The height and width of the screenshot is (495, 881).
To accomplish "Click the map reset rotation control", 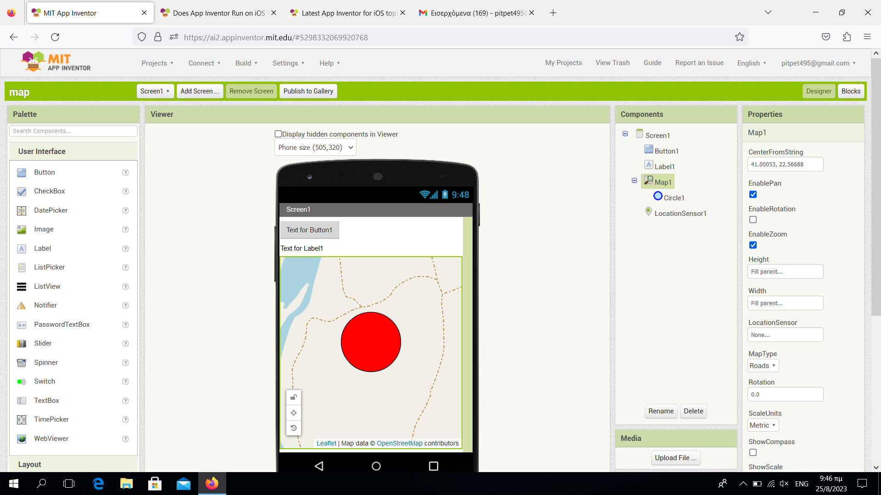I will [x=294, y=428].
